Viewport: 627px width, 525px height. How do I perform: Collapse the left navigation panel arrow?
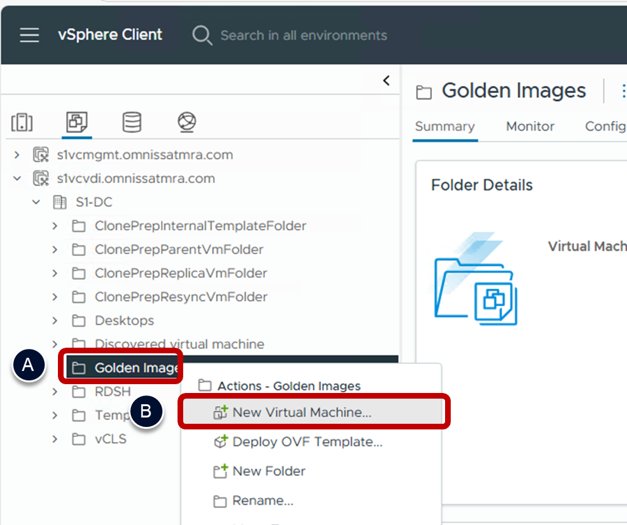tap(386, 80)
